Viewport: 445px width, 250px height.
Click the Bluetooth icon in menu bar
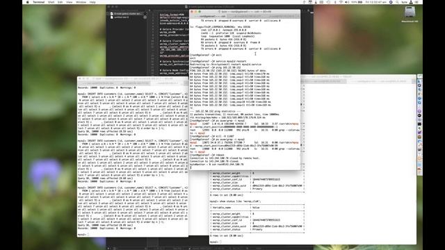[335, 2]
